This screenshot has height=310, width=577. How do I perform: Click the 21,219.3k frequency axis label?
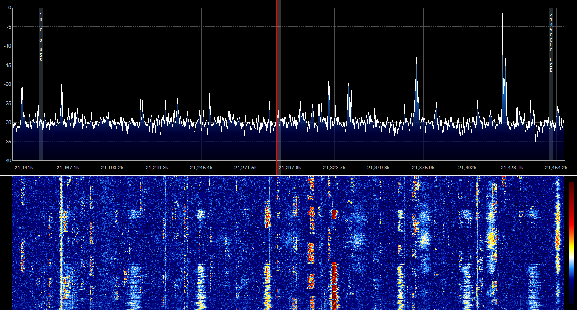[157, 168]
